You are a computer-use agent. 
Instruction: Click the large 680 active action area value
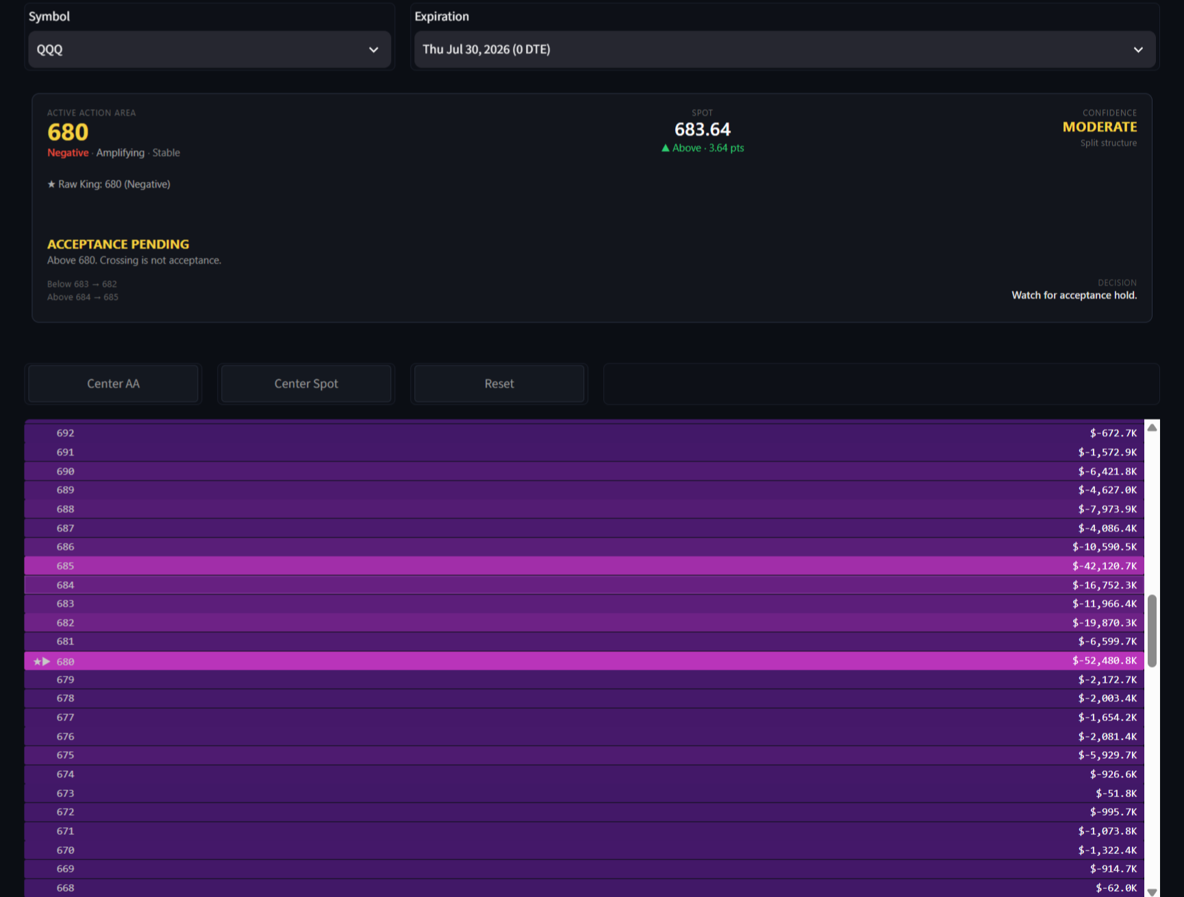[x=68, y=132]
